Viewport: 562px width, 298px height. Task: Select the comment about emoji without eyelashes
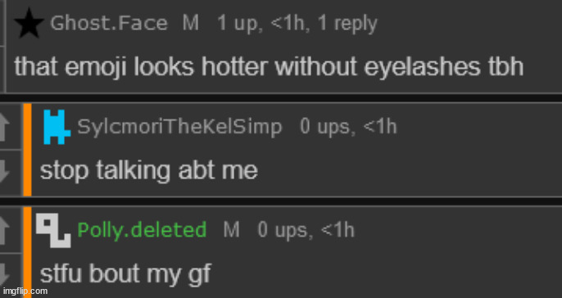pos(269,67)
